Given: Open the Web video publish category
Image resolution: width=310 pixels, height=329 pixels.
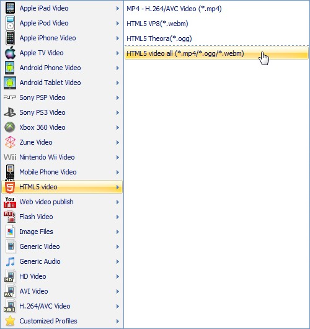Looking at the screenshot, I should point(62,202).
